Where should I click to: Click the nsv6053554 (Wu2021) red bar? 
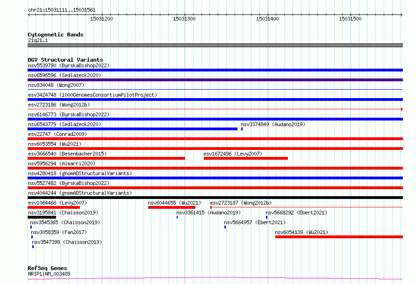[x=215, y=149]
